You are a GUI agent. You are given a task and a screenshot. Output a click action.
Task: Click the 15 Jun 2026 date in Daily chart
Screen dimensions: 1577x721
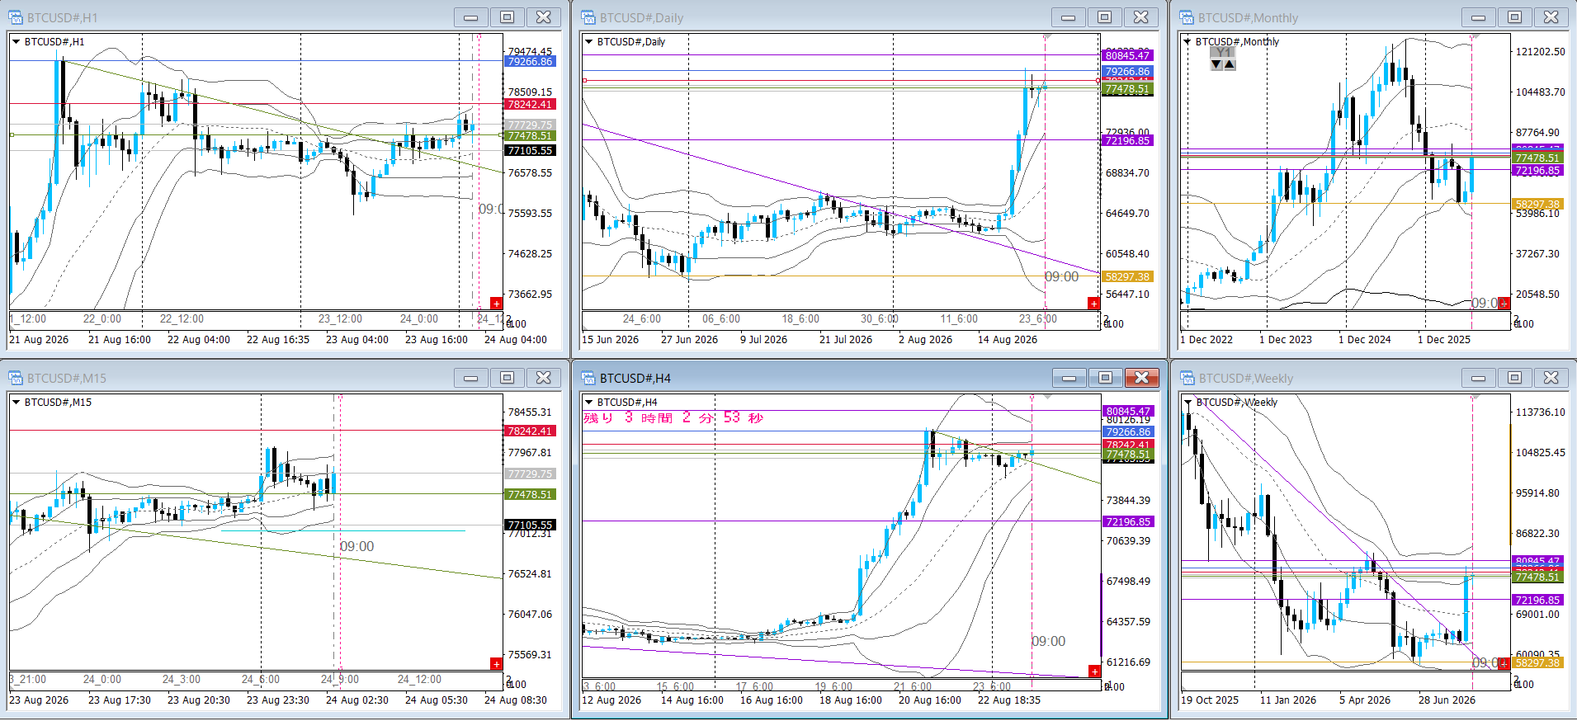pos(611,340)
